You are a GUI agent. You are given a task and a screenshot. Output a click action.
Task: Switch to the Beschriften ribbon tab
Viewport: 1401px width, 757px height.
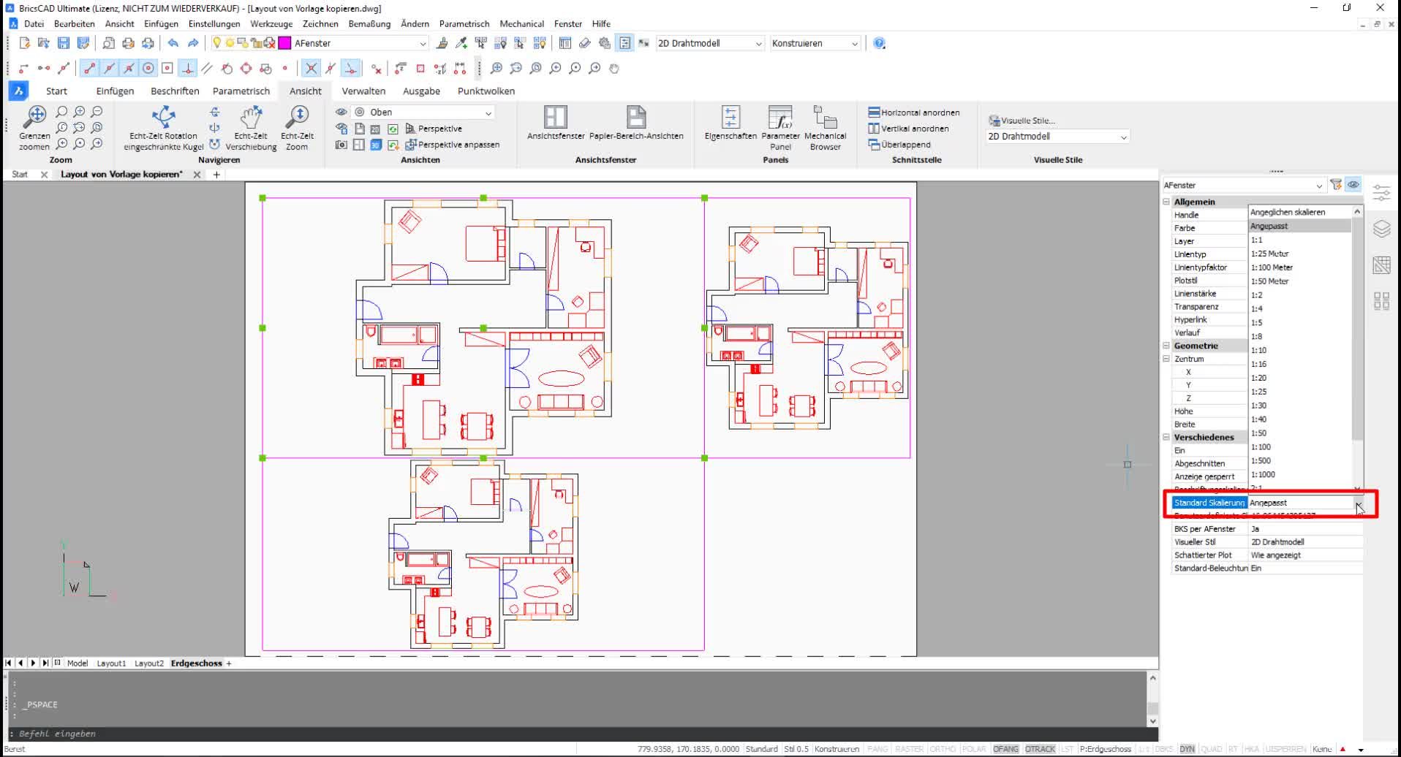point(175,91)
